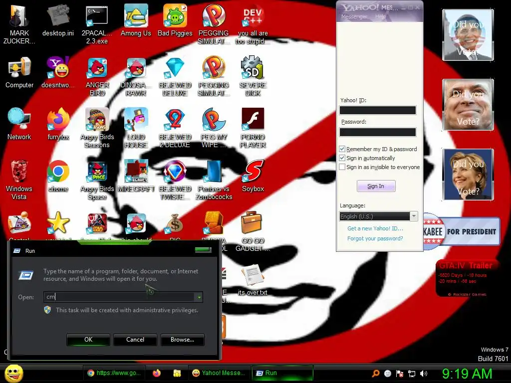This screenshot has height=383, width=511.
Task: Select the MARK ZUCKER... folder icon
Action: click(19, 24)
